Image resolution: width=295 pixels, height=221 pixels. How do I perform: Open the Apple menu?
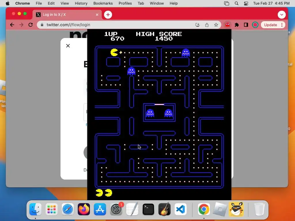coord(7,3)
